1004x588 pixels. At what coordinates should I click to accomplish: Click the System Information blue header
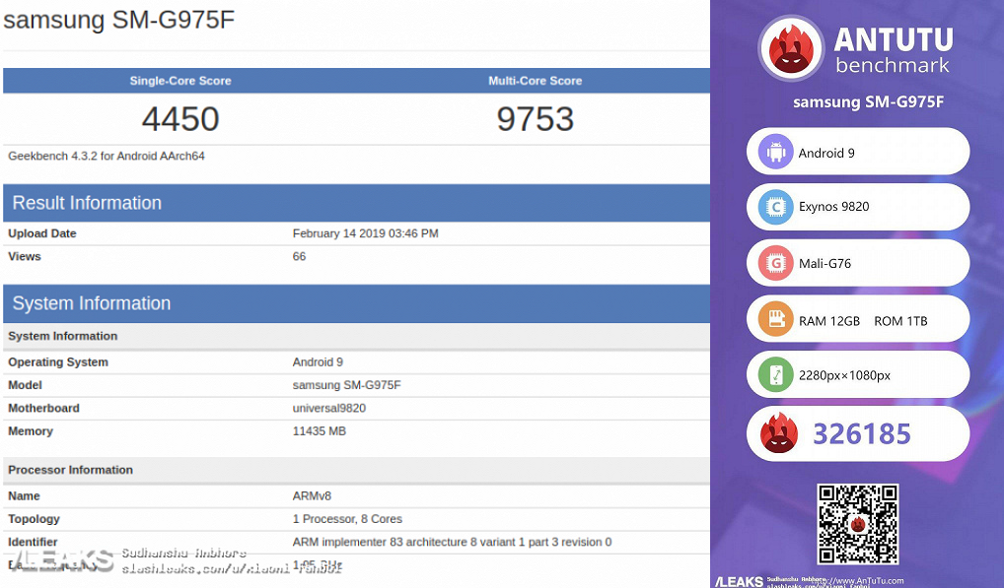[357, 303]
